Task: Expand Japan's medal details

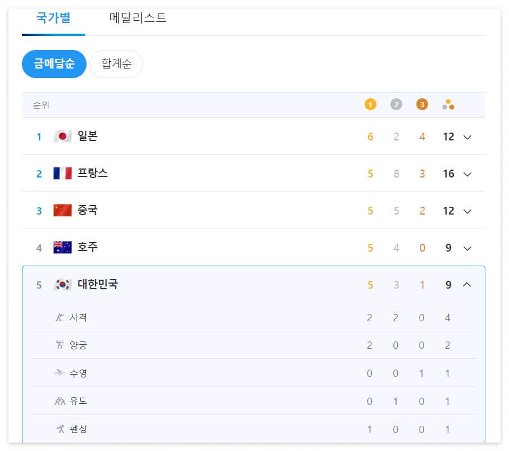Action: click(467, 136)
